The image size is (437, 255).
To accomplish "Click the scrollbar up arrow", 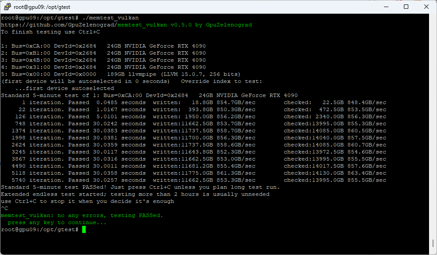I will (433, 17).
